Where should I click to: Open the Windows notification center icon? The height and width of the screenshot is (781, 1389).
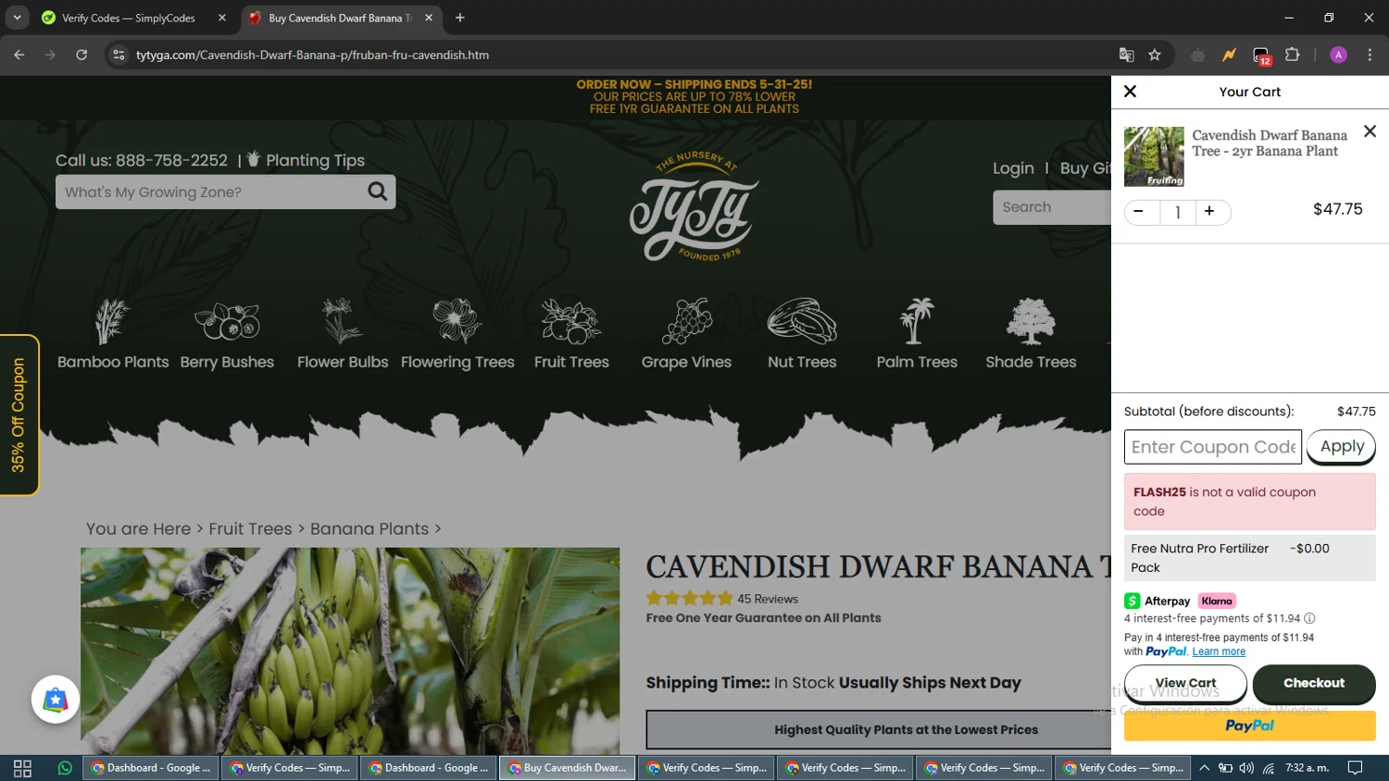tap(1355, 768)
